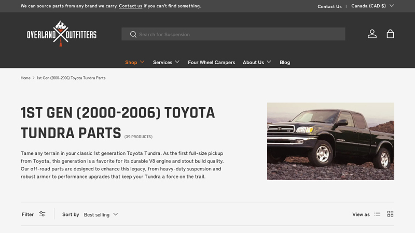Follow the underlined Contact us announcement link
This screenshot has height=233, width=415.
(x=131, y=6)
